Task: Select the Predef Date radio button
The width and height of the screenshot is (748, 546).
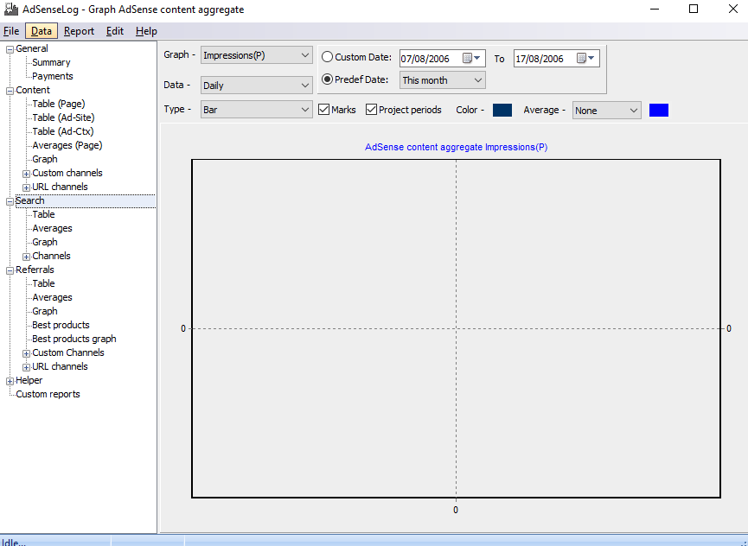Action: [327, 79]
